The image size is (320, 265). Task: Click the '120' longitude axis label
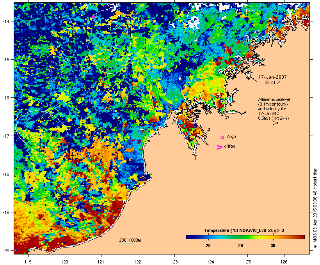[x=65, y=262]
